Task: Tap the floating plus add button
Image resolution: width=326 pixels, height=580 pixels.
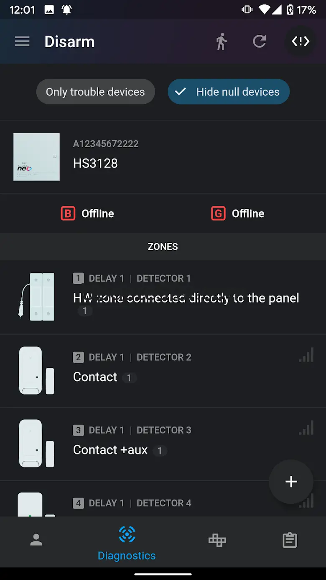Action: coord(291,482)
